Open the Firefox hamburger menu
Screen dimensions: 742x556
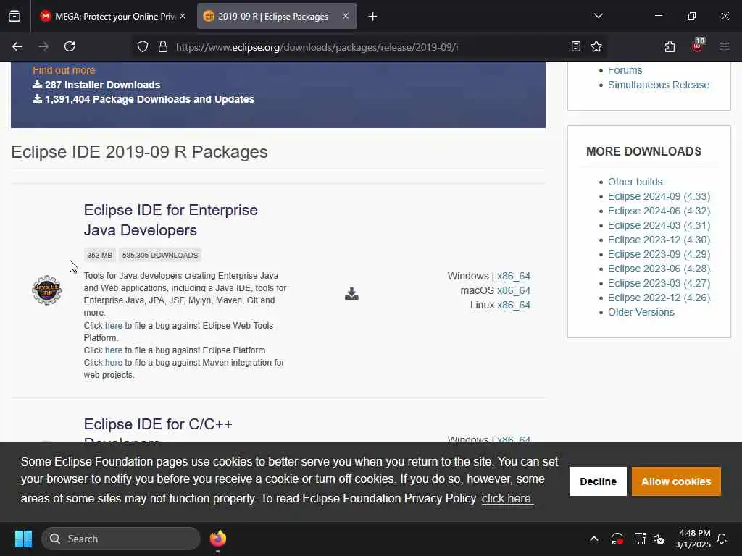tap(725, 46)
